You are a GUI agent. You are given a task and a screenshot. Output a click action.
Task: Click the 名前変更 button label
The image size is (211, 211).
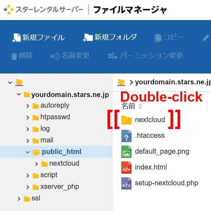[76, 56]
